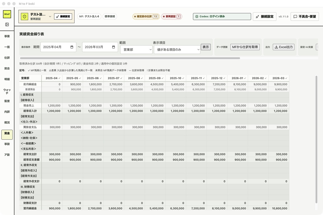Viewport: 323px width, 215px height.
Task: Click the start period field 2025年04月
Action: tap(58, 47)
